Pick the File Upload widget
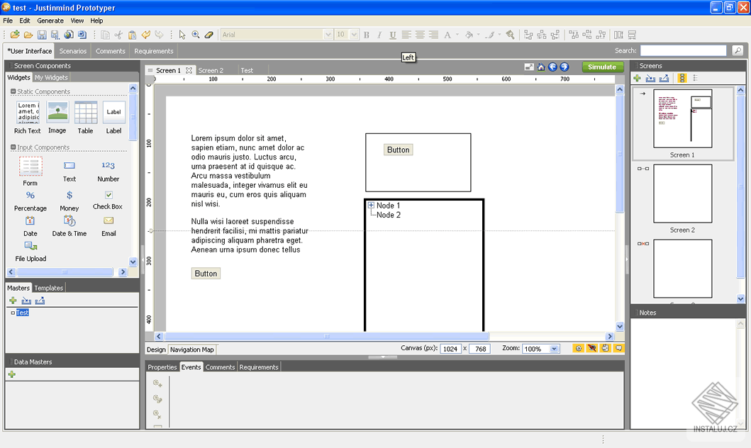751x448 pixels. tap(30, 252)
